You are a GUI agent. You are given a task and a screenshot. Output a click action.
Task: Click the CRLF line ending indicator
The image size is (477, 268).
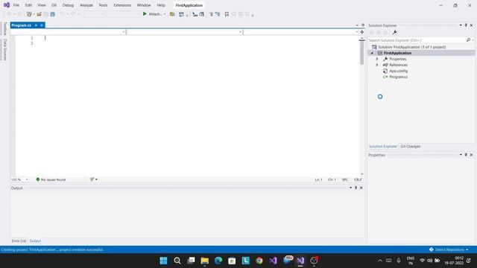tap(358, 179)
